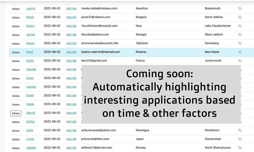The image size is (254, 152).
Task: Copy Linnie's application row
Action: [240, 139]
